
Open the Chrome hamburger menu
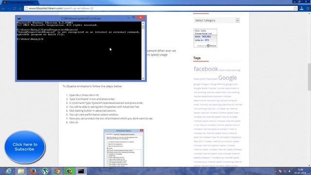(x=308, y=8)
